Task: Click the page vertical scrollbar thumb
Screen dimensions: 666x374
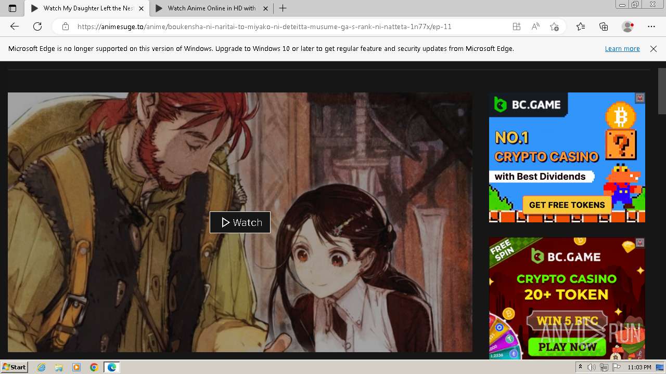Action: (x=662, y=91)
